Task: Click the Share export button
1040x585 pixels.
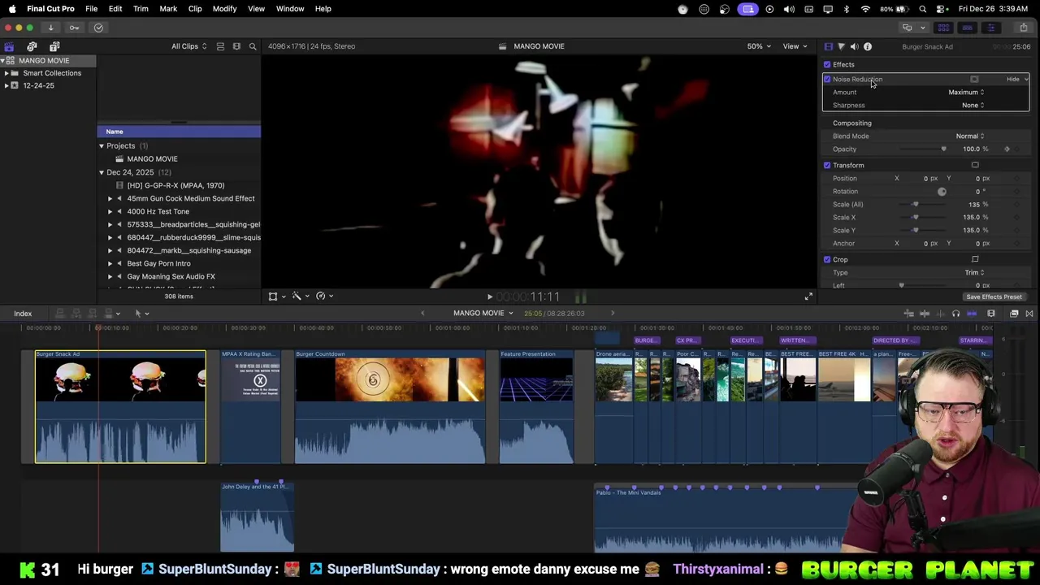Action: (x=1023, y=28)
